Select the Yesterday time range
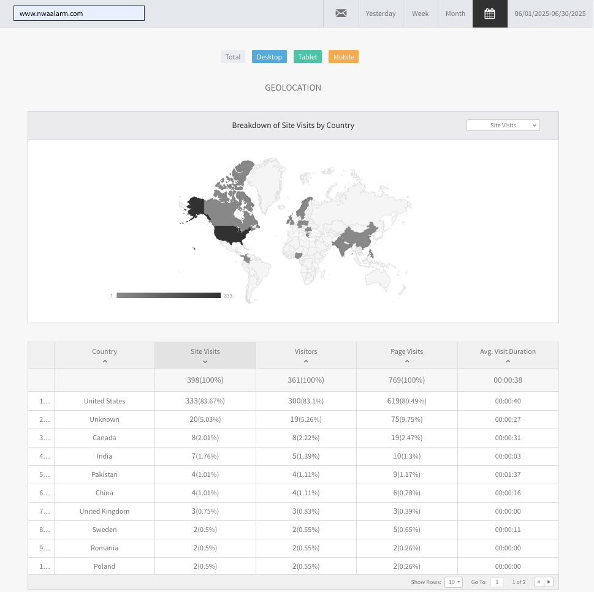The height and width of the screenshot is (592, 594). (x=380, y=13)
